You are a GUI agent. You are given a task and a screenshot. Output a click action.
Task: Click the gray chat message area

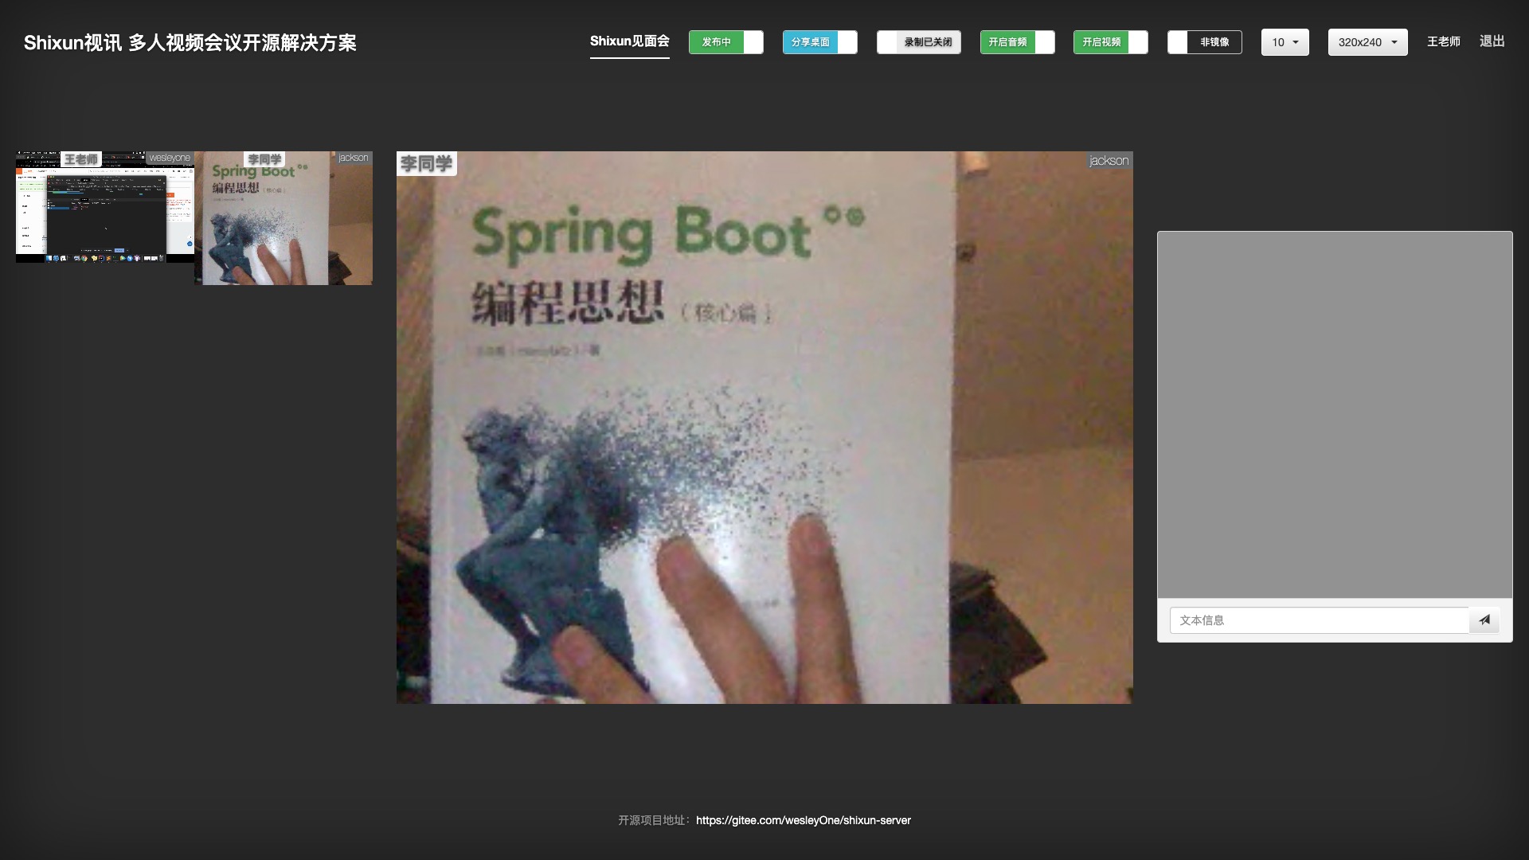click(x=1334, y=414)
